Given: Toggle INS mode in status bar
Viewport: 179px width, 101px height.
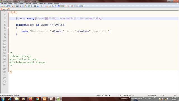Looking at the screenshot, I should (x=175, y=95).
